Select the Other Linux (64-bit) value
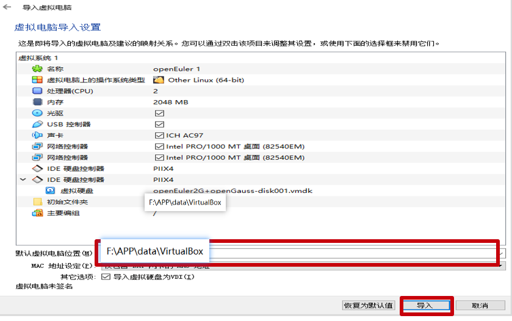The image size is (512, 321). pyautogui.click(x=206, y=80)
